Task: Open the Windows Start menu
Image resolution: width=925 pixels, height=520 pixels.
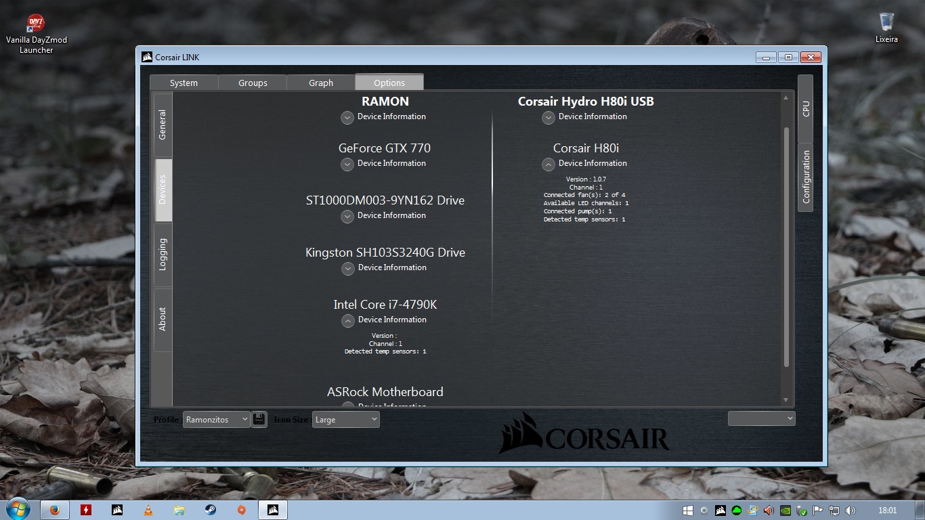Action: click(x=17, y=509)
